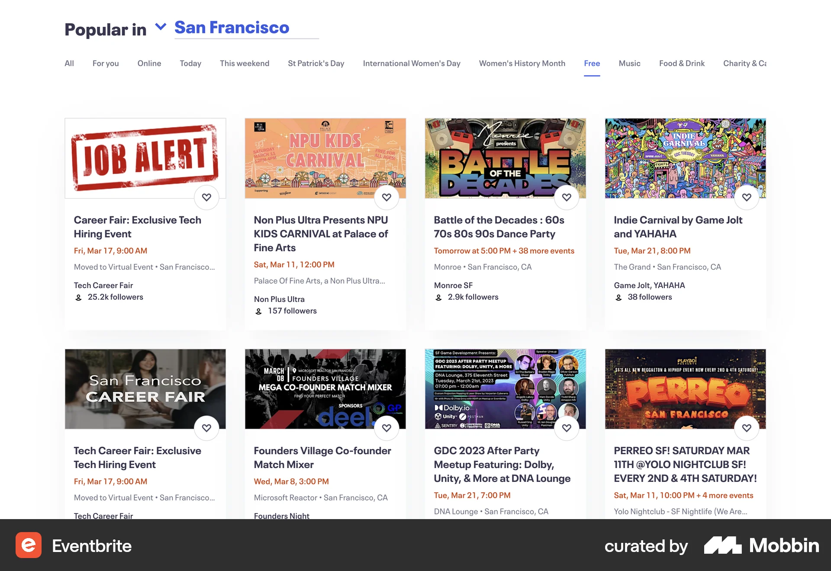Open the San Francisco location dropdown
831x571 pixels.
tap(160, 27)
